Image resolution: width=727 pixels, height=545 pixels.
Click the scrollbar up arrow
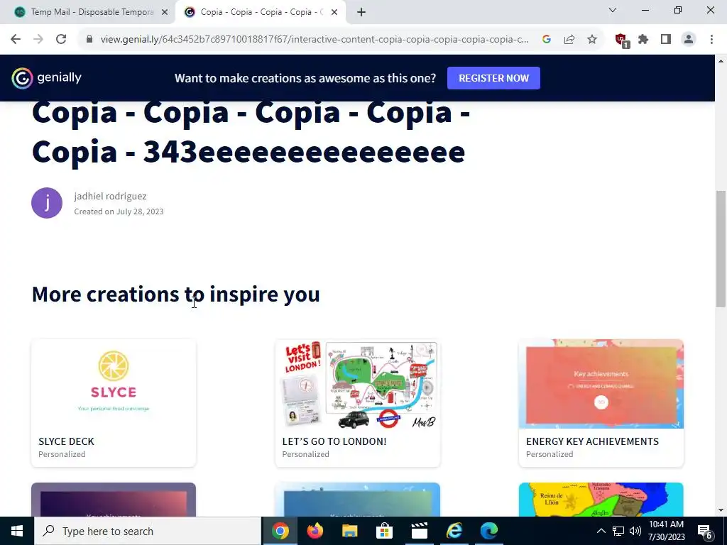pos(721,61)
